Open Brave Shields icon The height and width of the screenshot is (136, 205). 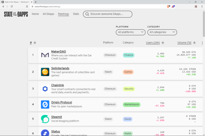pyautogui.click(x=168, y=6)
